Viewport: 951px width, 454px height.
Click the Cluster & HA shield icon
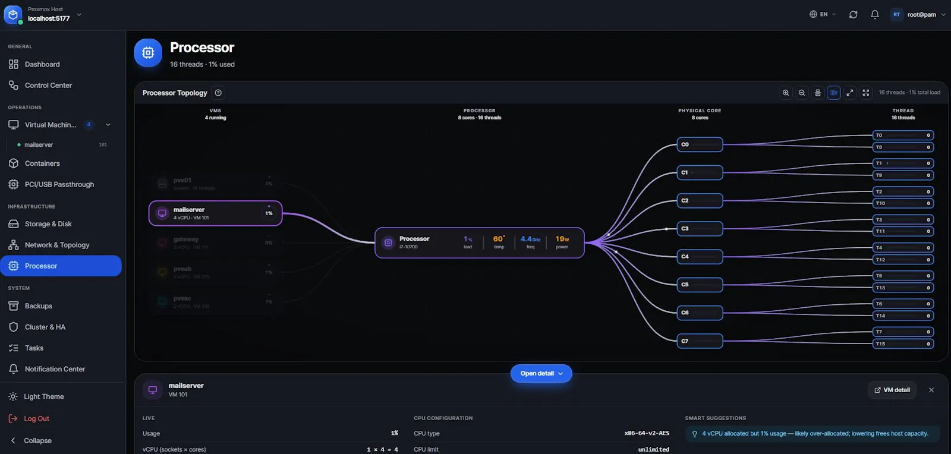point(14,327)
